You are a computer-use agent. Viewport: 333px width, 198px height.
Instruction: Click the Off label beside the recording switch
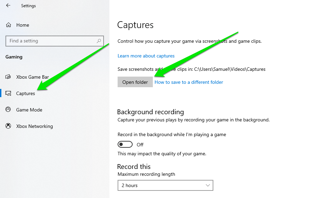[x=140, y=145]
